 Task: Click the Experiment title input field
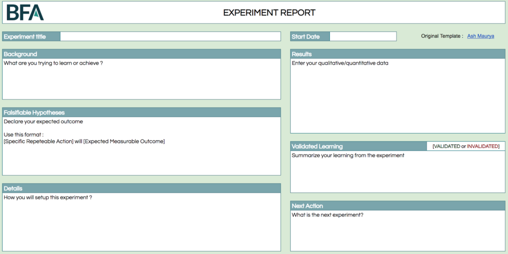tap(171, 36)
